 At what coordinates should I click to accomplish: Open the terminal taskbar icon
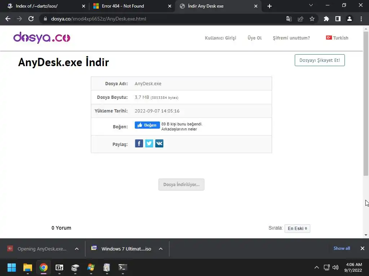click(123, 267)
